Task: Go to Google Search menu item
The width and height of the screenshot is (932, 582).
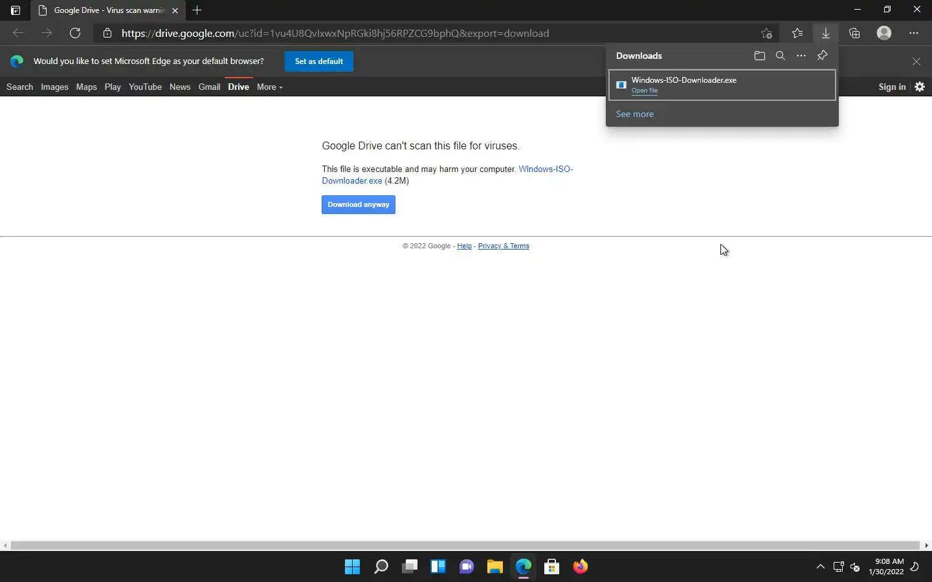Action: (x=19, y=87)
